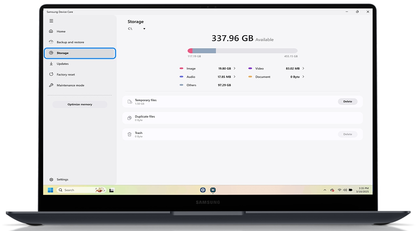Click the taskbar Search box
418x231 pixels.
pos(82,190)
